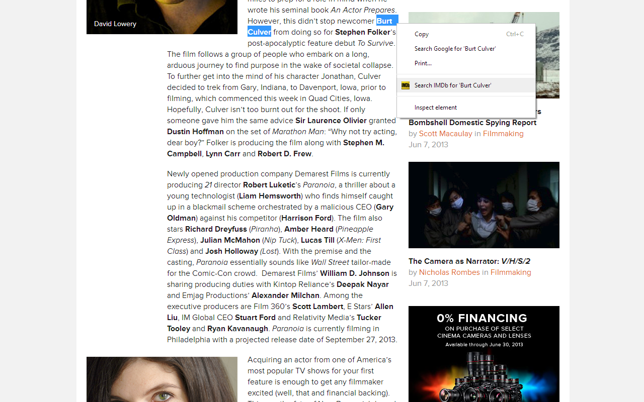Open the Print... menu option
Image resolution: width=644 pixels, height=402 pixels.
point(423,63)
